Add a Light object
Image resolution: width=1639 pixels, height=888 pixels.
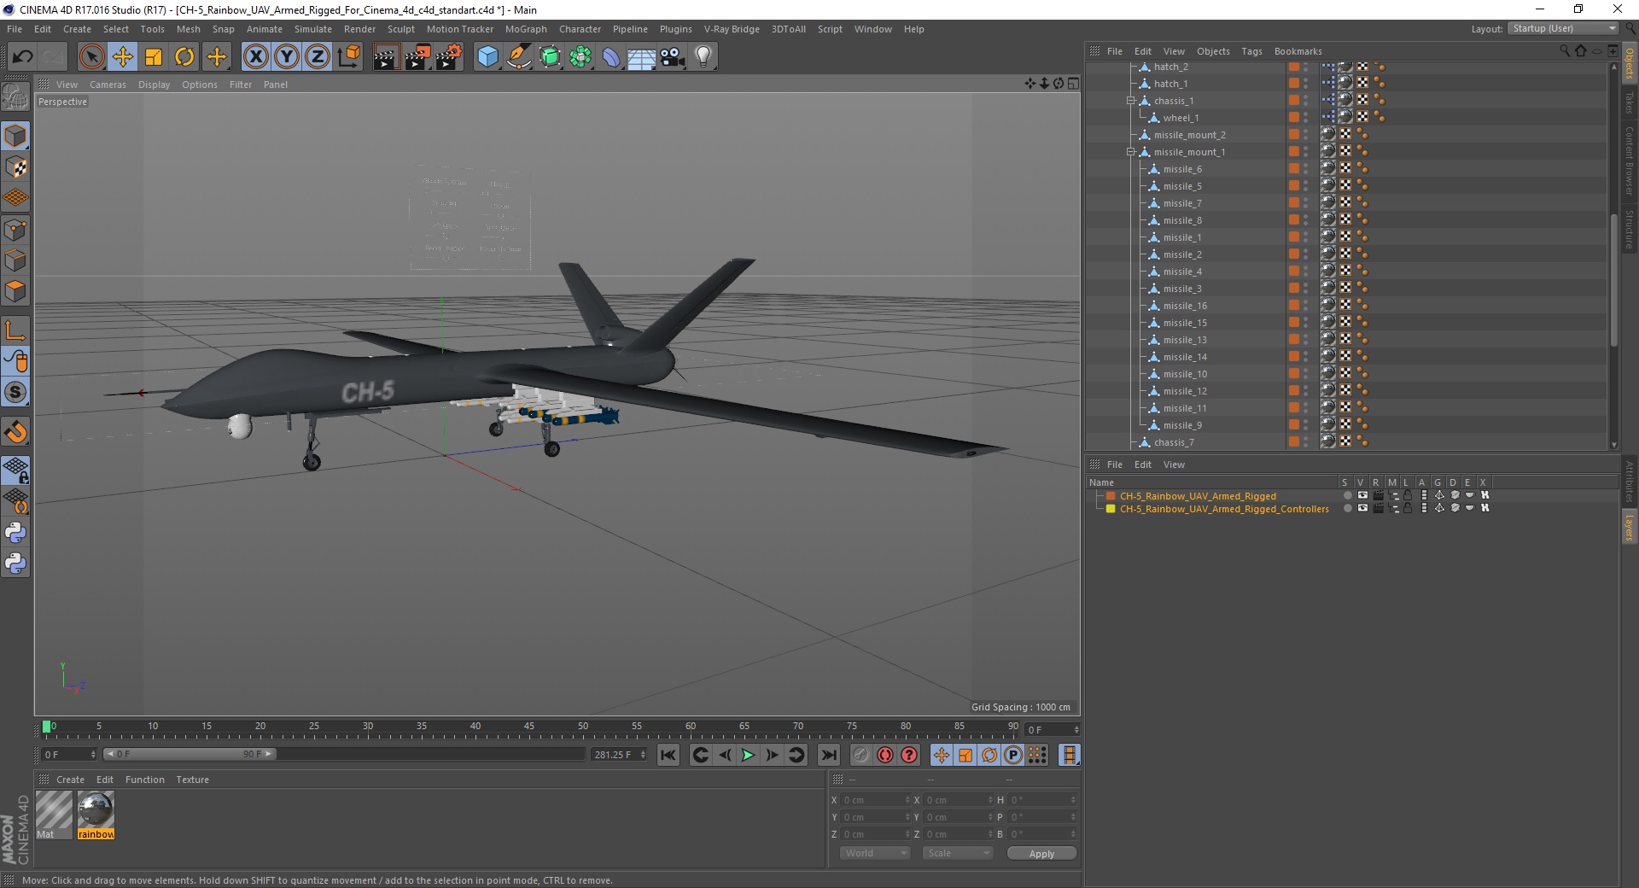click(703, 57)
